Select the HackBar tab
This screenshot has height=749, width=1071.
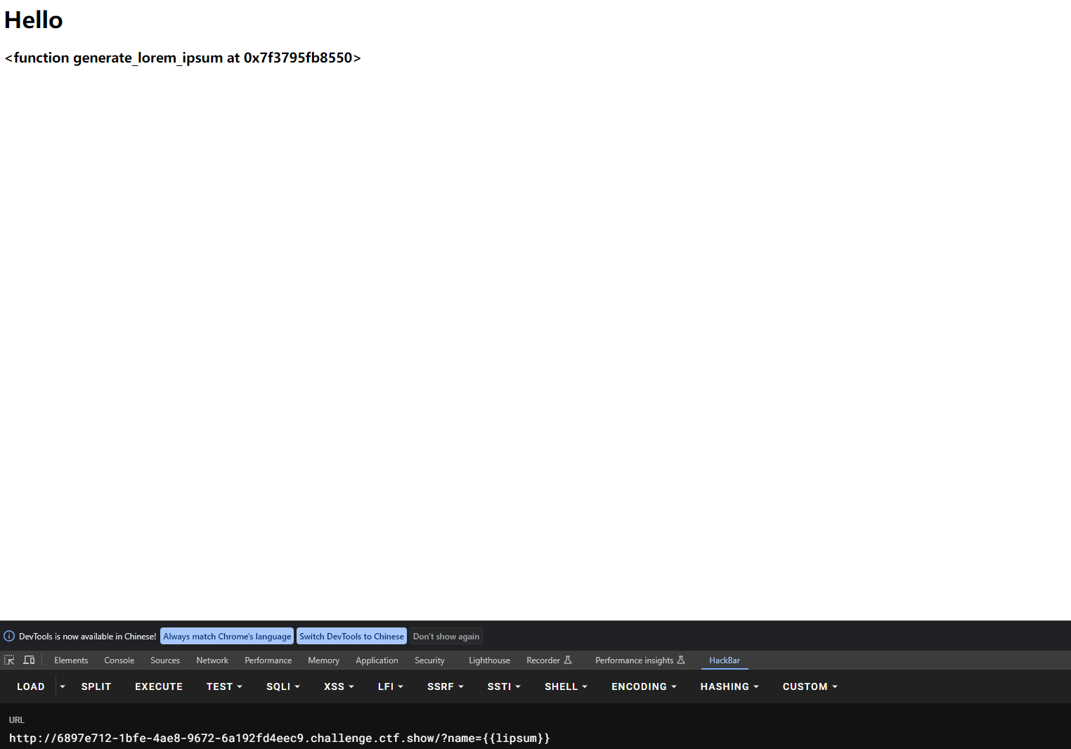[724, 660]
